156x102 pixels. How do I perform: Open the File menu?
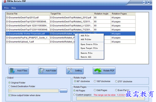point(6,8)
